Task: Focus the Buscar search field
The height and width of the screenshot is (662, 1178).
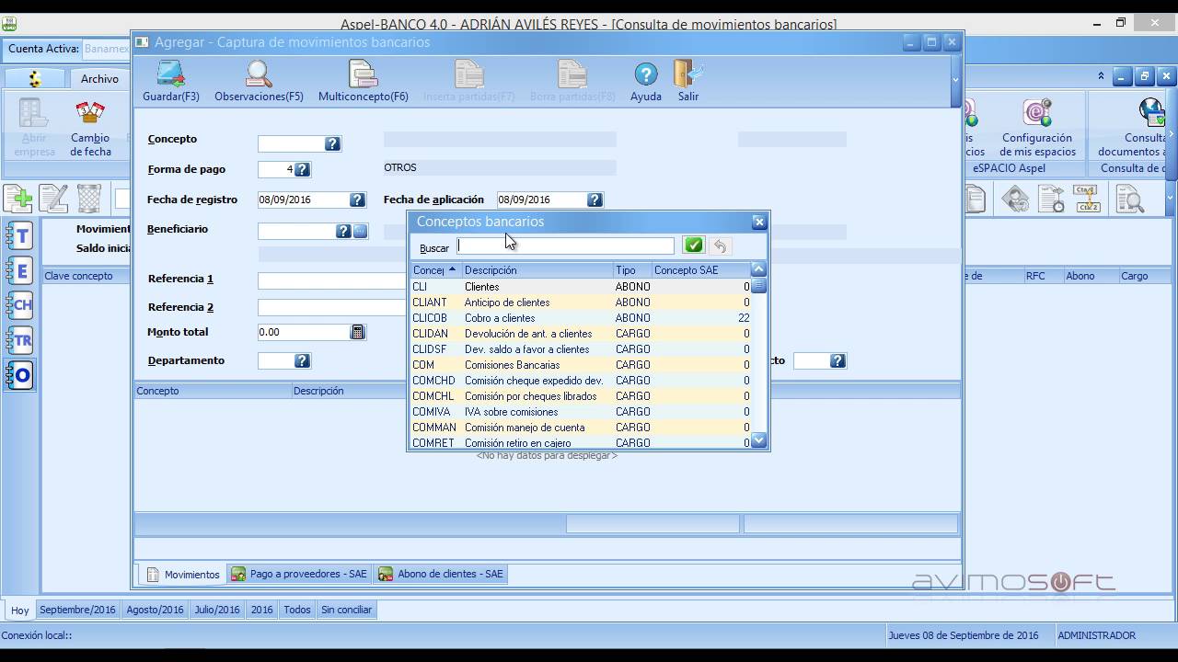Action: pyautogui.click(x=565, y=246)
